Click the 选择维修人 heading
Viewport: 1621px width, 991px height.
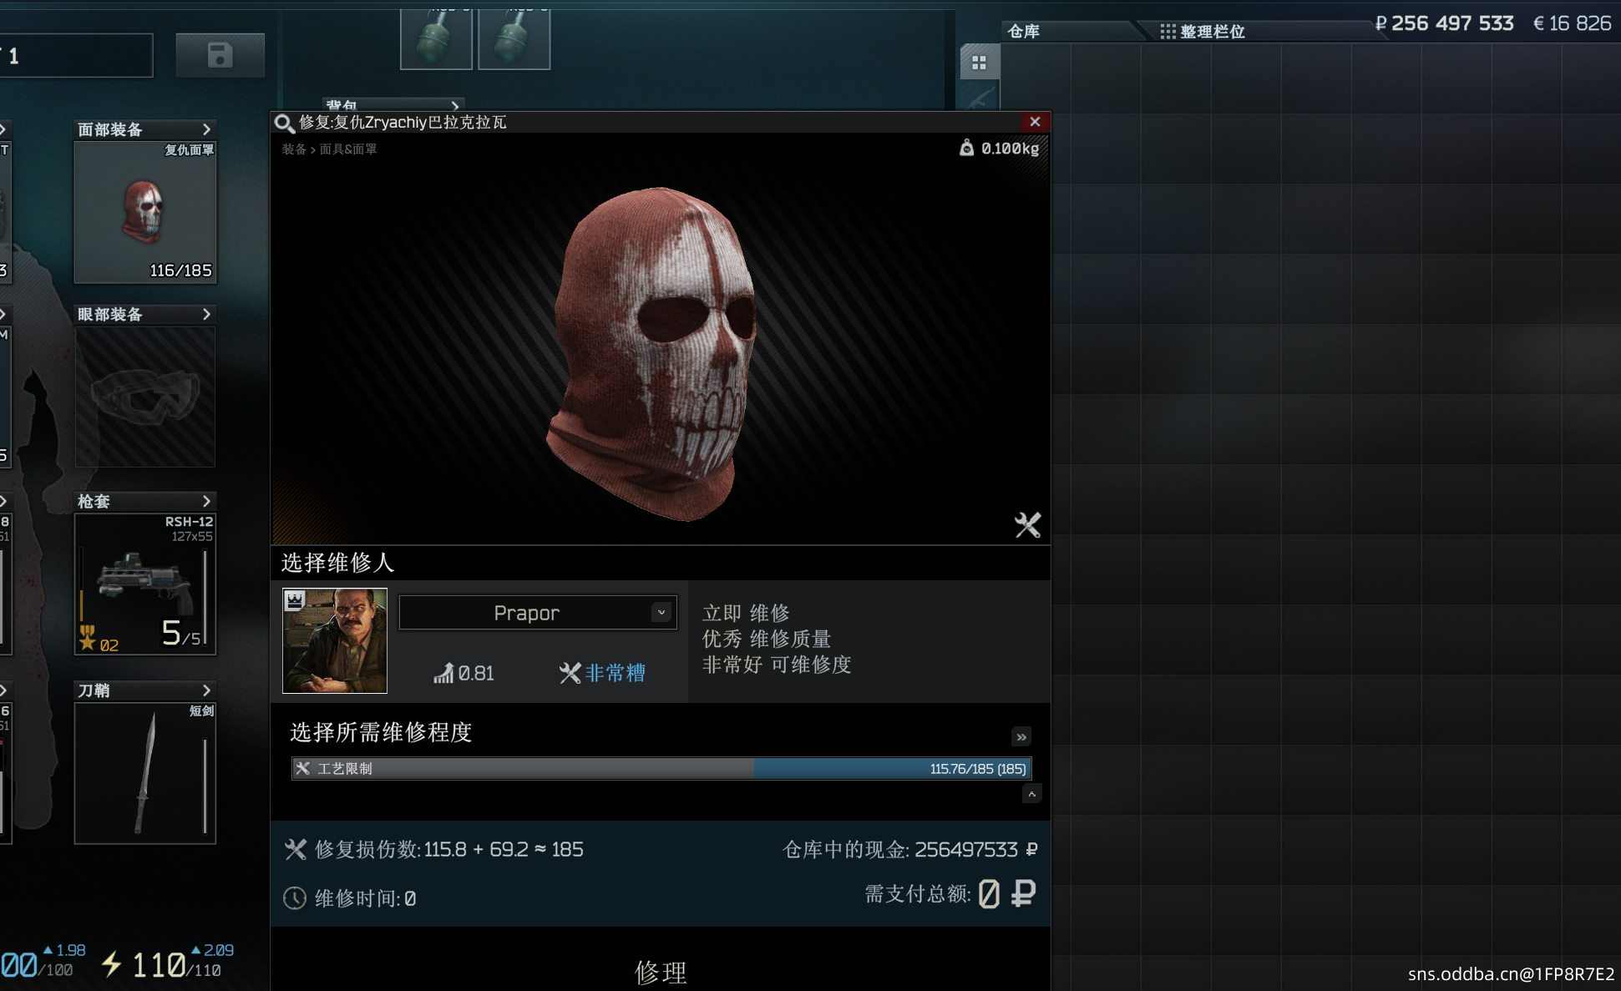337,563
